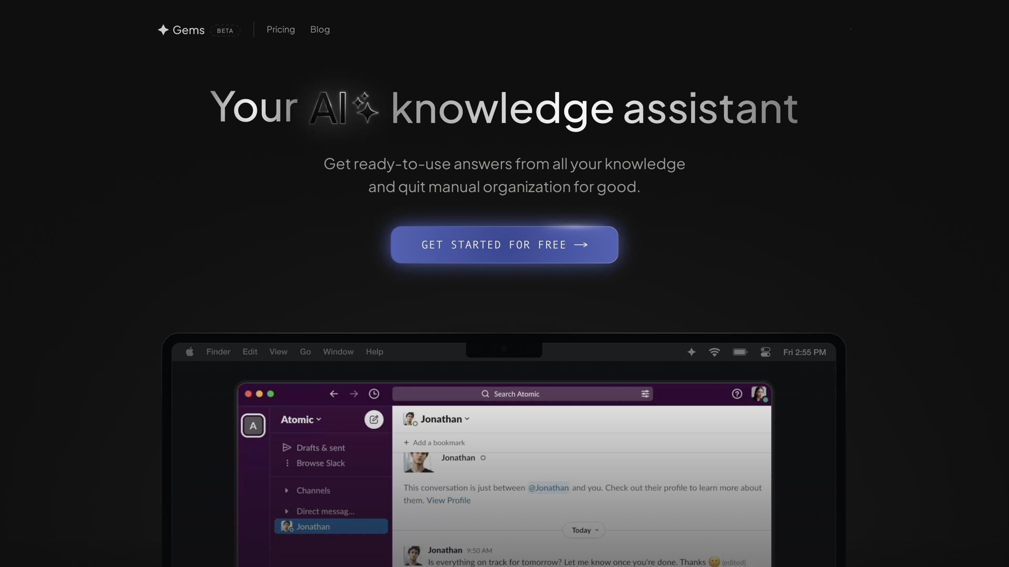
Task: Click the forward arrow in Slack toolbar
Action: [x=354, y=394]
